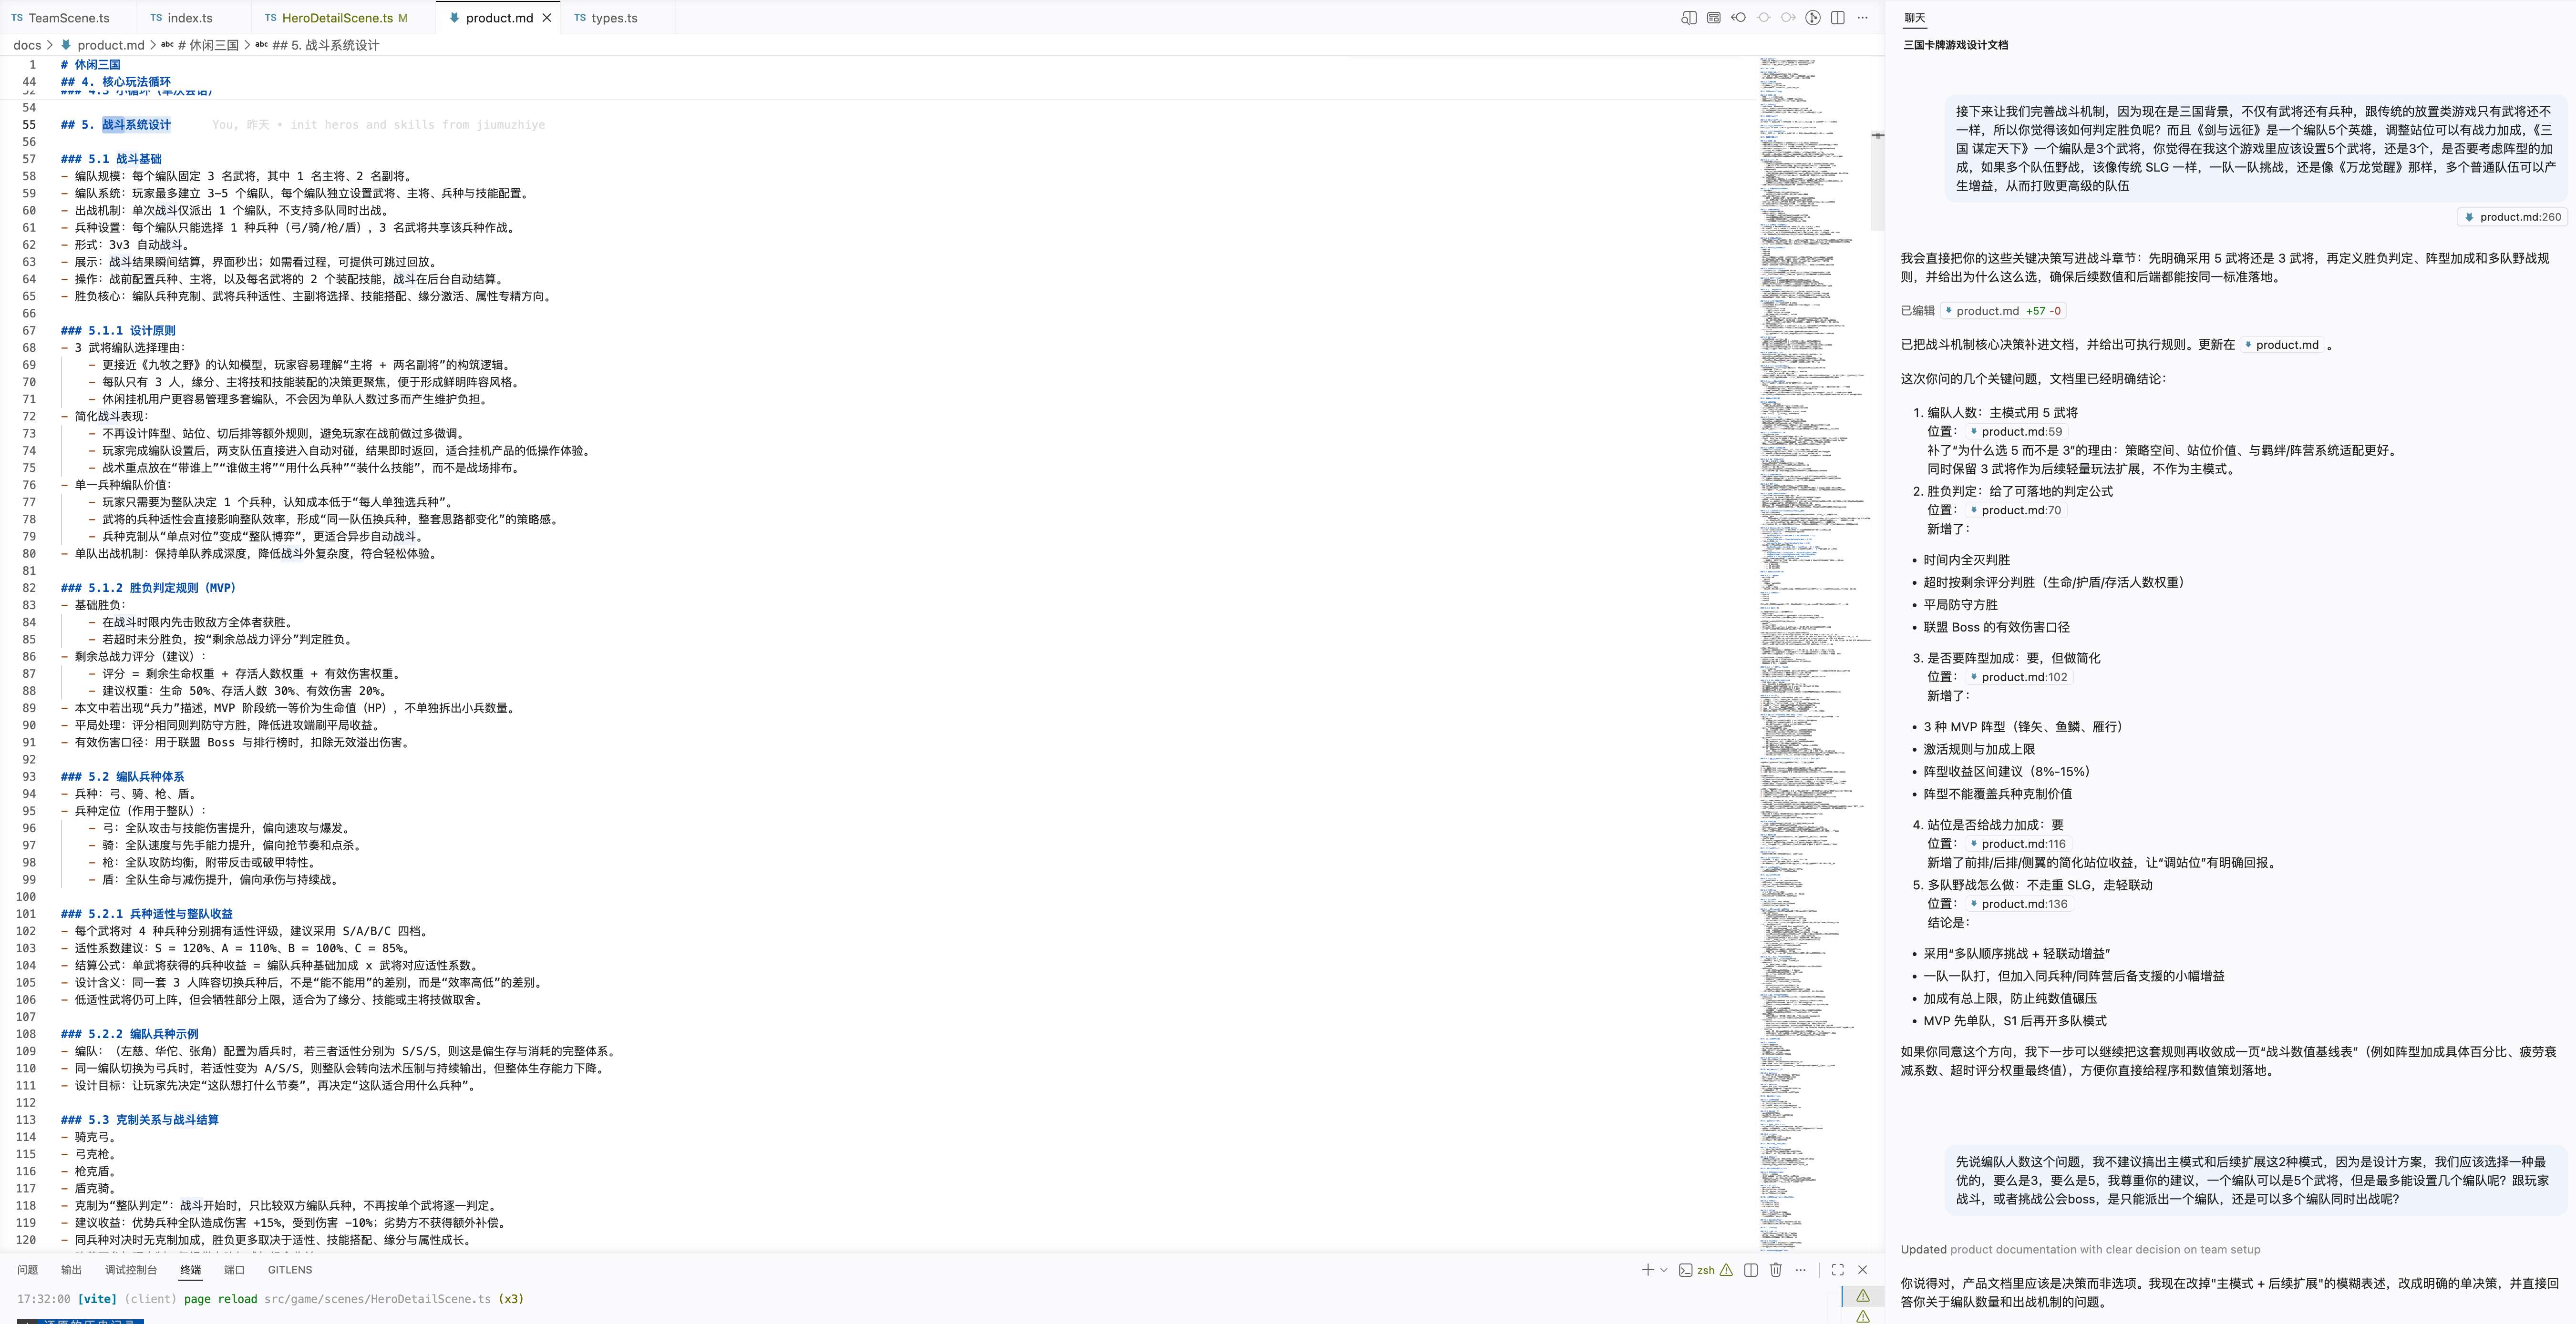
Task: Split the editor to the right
Action: [1838, 17]
